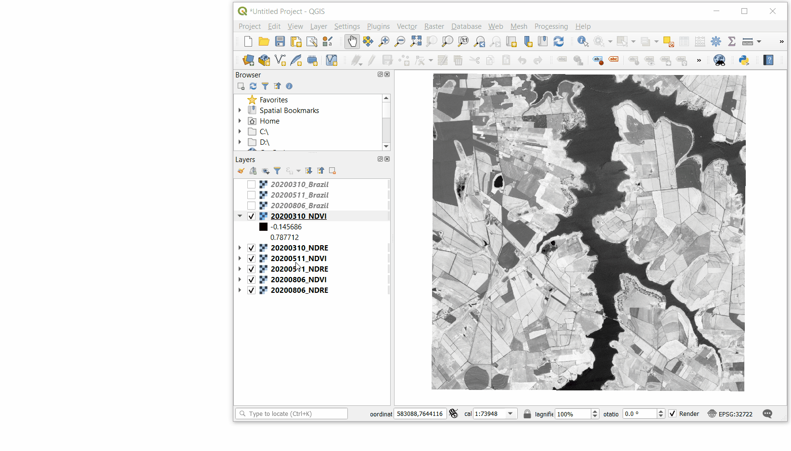Click Open Project folder icon

264,42
